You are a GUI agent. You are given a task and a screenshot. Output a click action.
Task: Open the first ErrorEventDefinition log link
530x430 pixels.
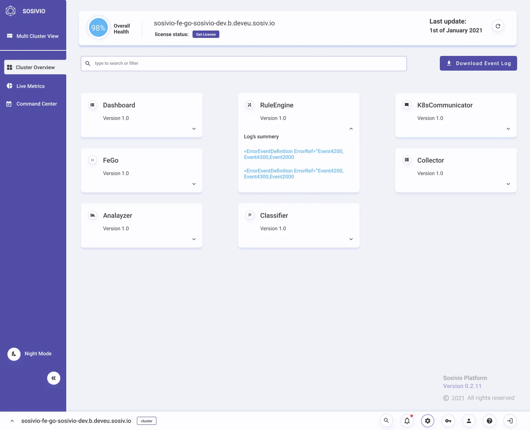point(294,154)
